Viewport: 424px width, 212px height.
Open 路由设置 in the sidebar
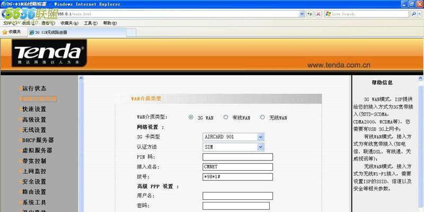click(34, 192)
